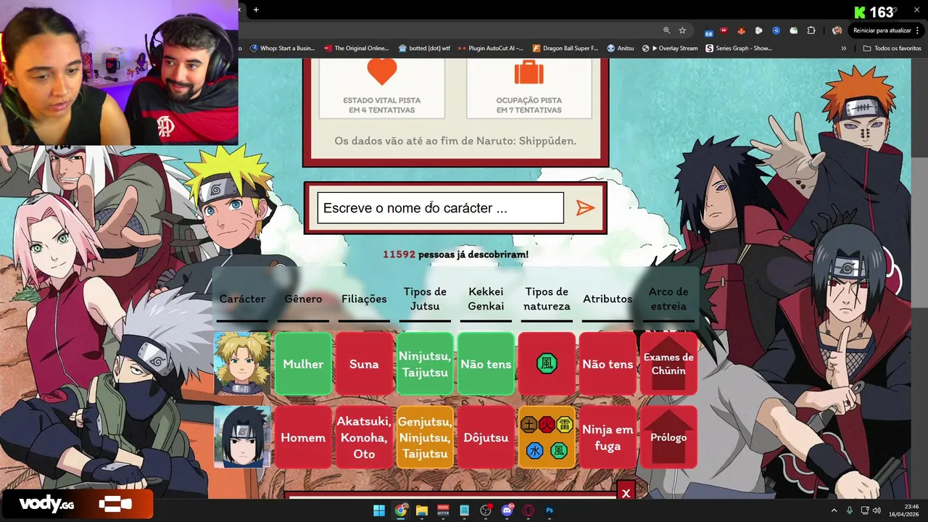928x522 pixels.
Task: Click Sasuke's portrait thumbnail in results
Action: pyautogui.click(x=242, y=437)
